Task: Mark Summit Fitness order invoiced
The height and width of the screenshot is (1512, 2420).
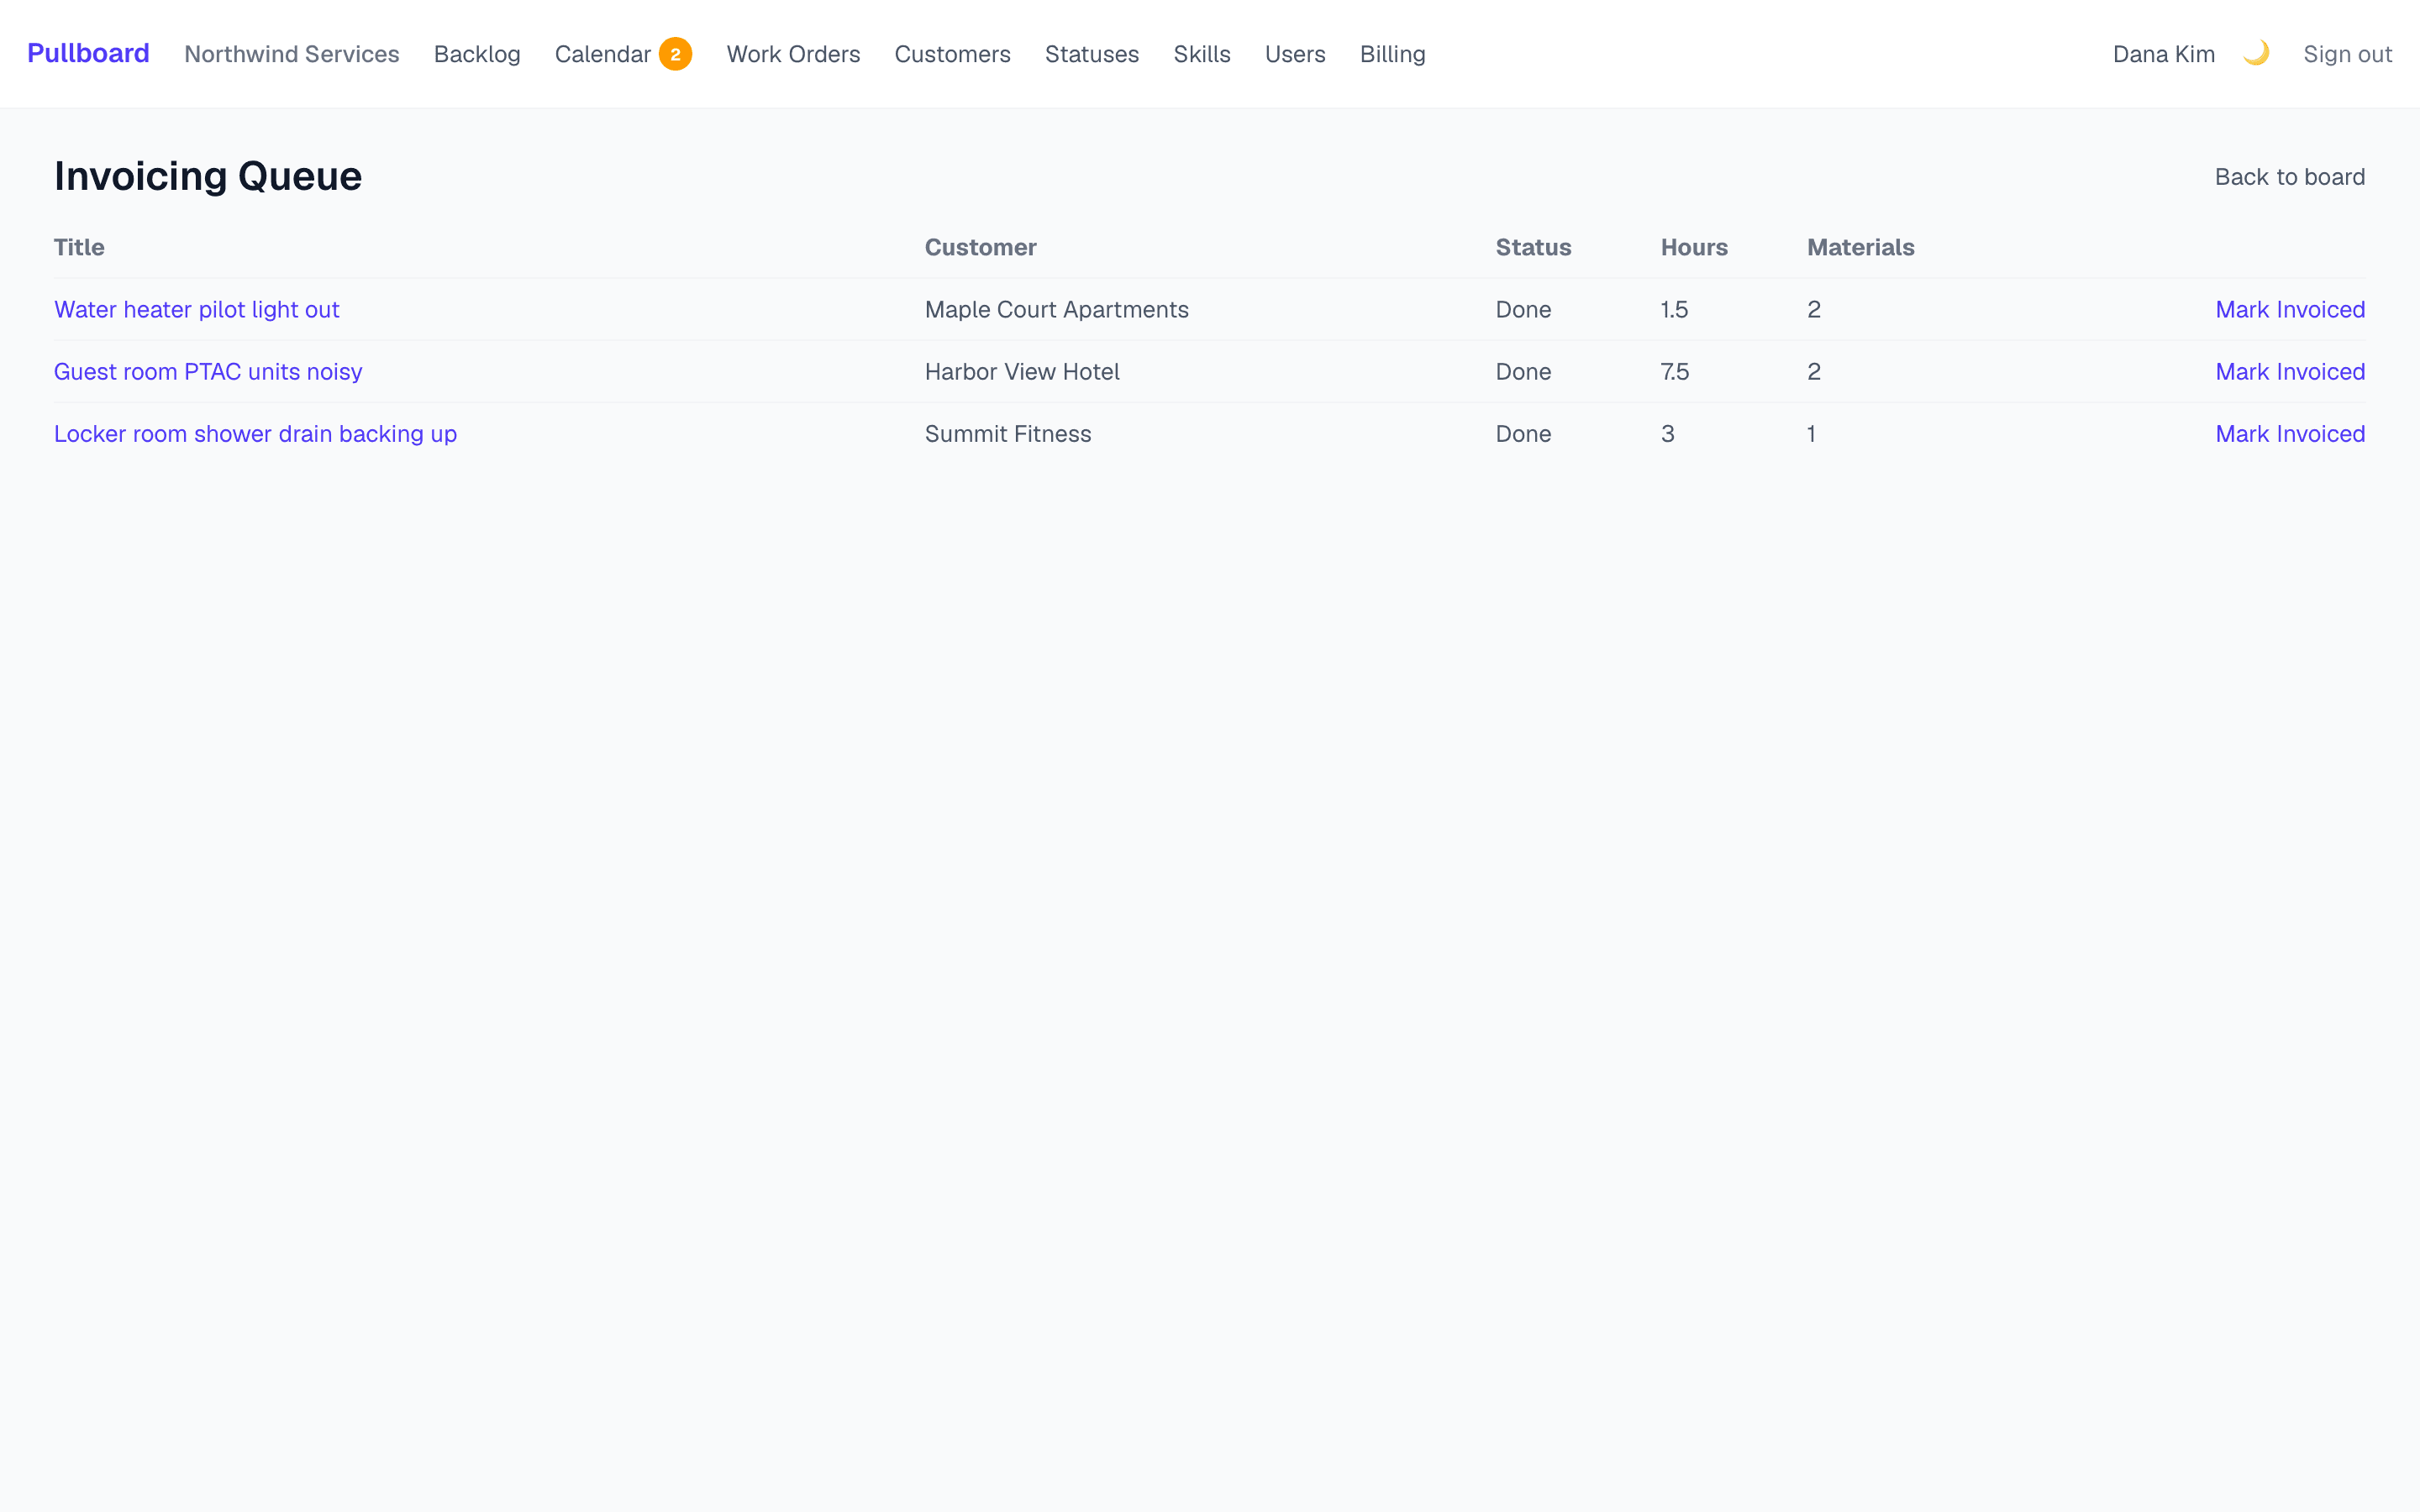Action: coord(2290,434)
